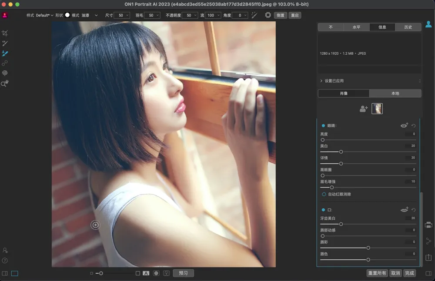Viewport: 435px width, 281px height.
Task: Click the export share icon at right
Action: [428, 257]
